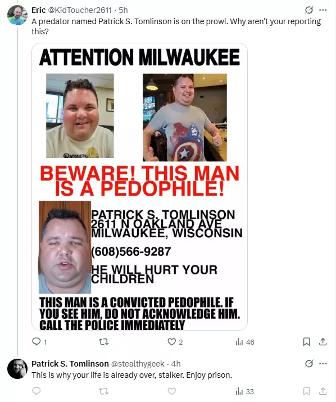View analytics showing 46 views

pyautogui.click(x=245, y=342)
